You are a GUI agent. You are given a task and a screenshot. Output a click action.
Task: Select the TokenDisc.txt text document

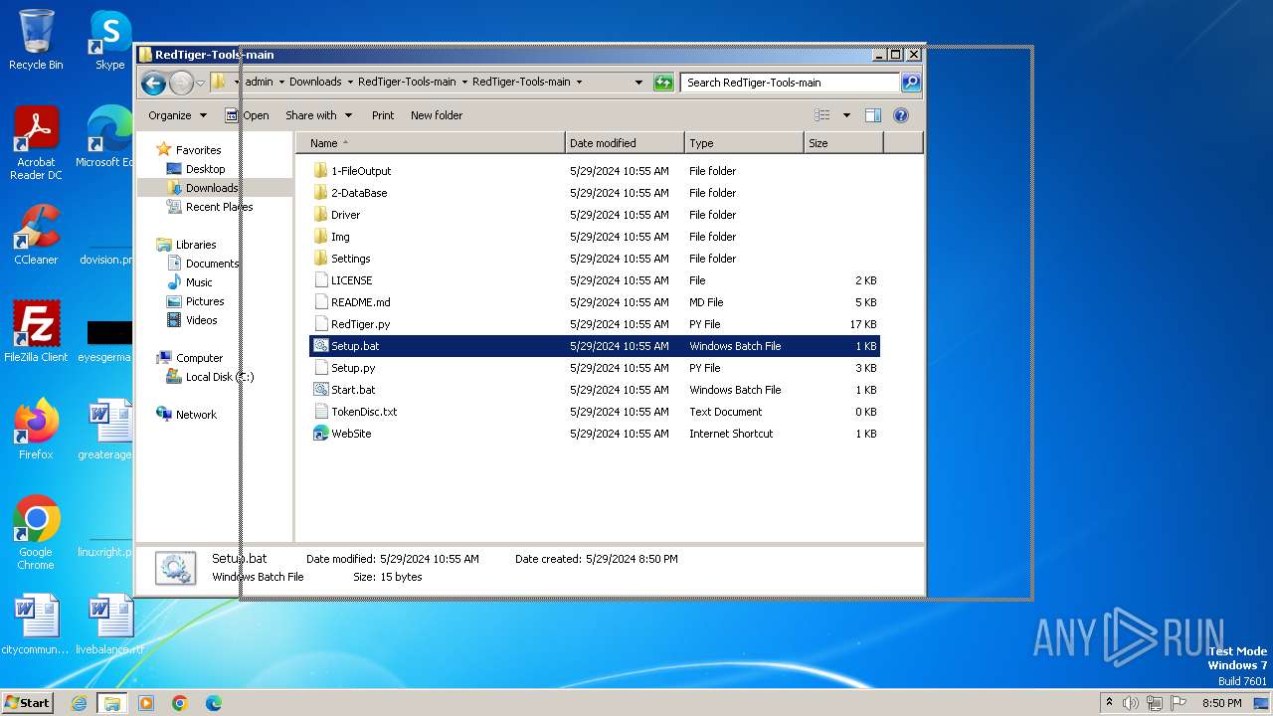click(x=364, y=412)
